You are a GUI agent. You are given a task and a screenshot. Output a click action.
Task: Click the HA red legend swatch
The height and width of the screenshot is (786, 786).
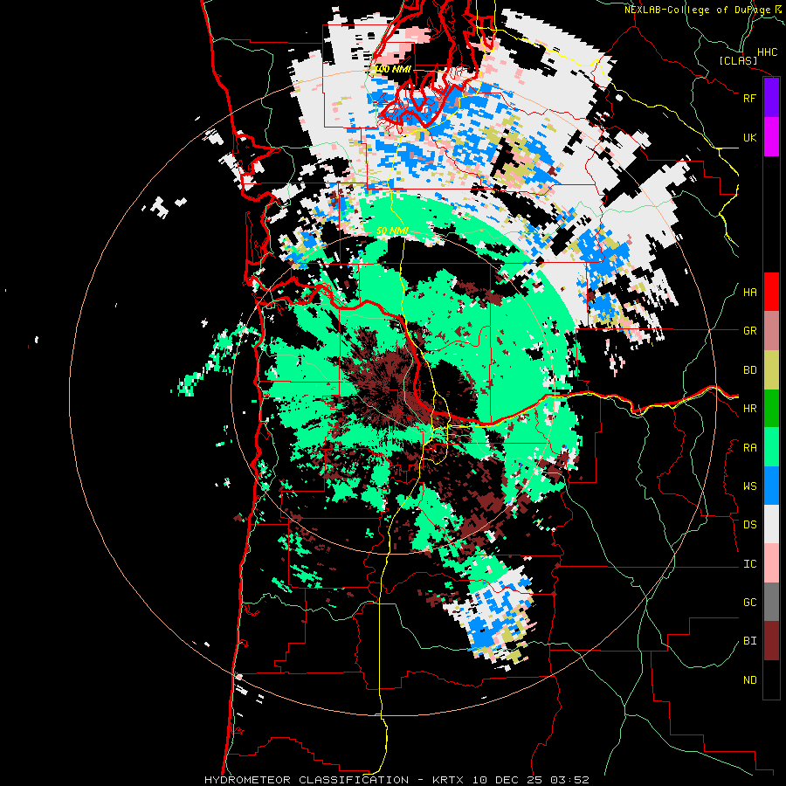tap(771, 292)
